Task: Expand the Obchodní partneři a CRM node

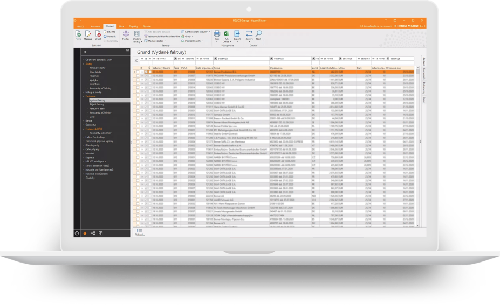Action: click(83, 60)
